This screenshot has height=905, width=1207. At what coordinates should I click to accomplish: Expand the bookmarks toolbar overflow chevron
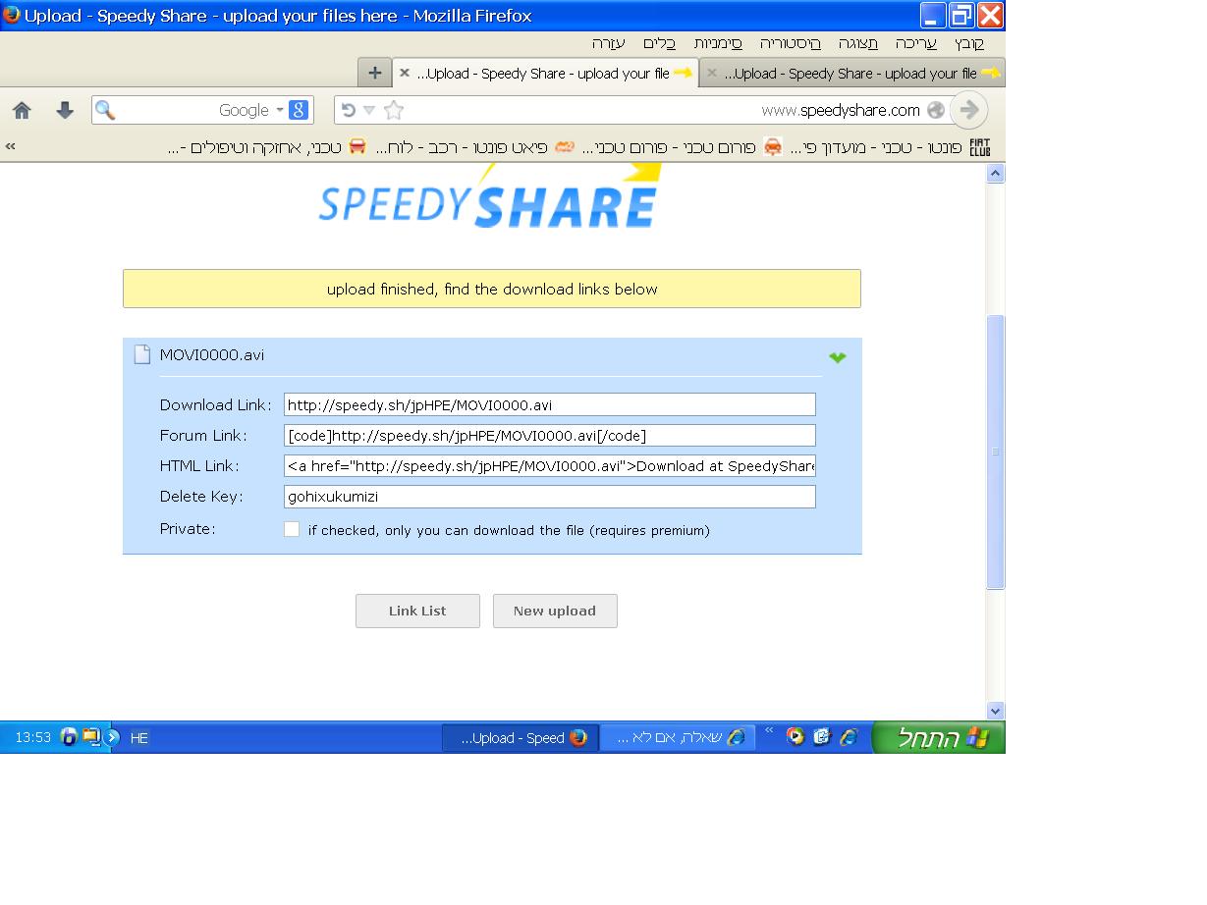tap(11, 146)
